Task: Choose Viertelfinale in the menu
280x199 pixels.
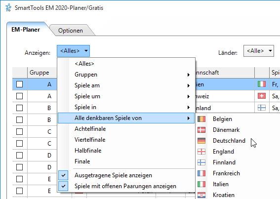Action: click(x=126, y=140)
